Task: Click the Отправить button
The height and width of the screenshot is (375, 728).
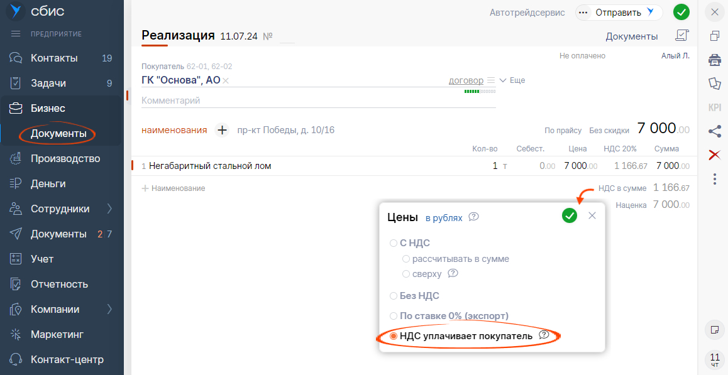Action: click(618, 13)
